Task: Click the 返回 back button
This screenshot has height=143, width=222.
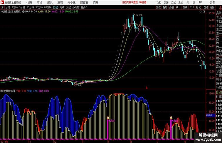Action: (x=212, y=7)
